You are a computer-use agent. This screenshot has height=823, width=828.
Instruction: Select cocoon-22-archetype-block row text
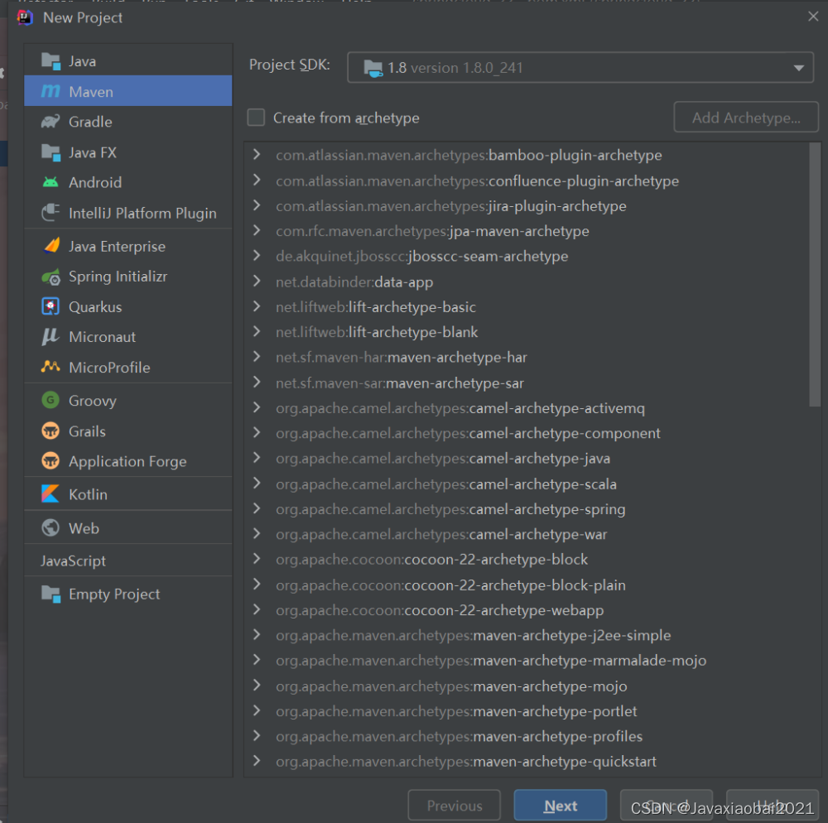point(431,560)
